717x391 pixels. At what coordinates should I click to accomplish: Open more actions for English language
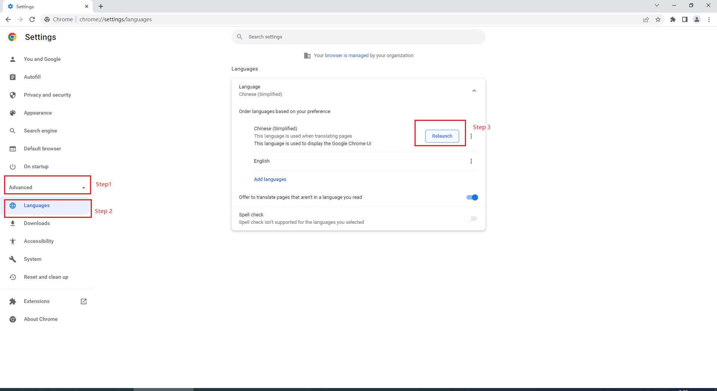[471, 161]
